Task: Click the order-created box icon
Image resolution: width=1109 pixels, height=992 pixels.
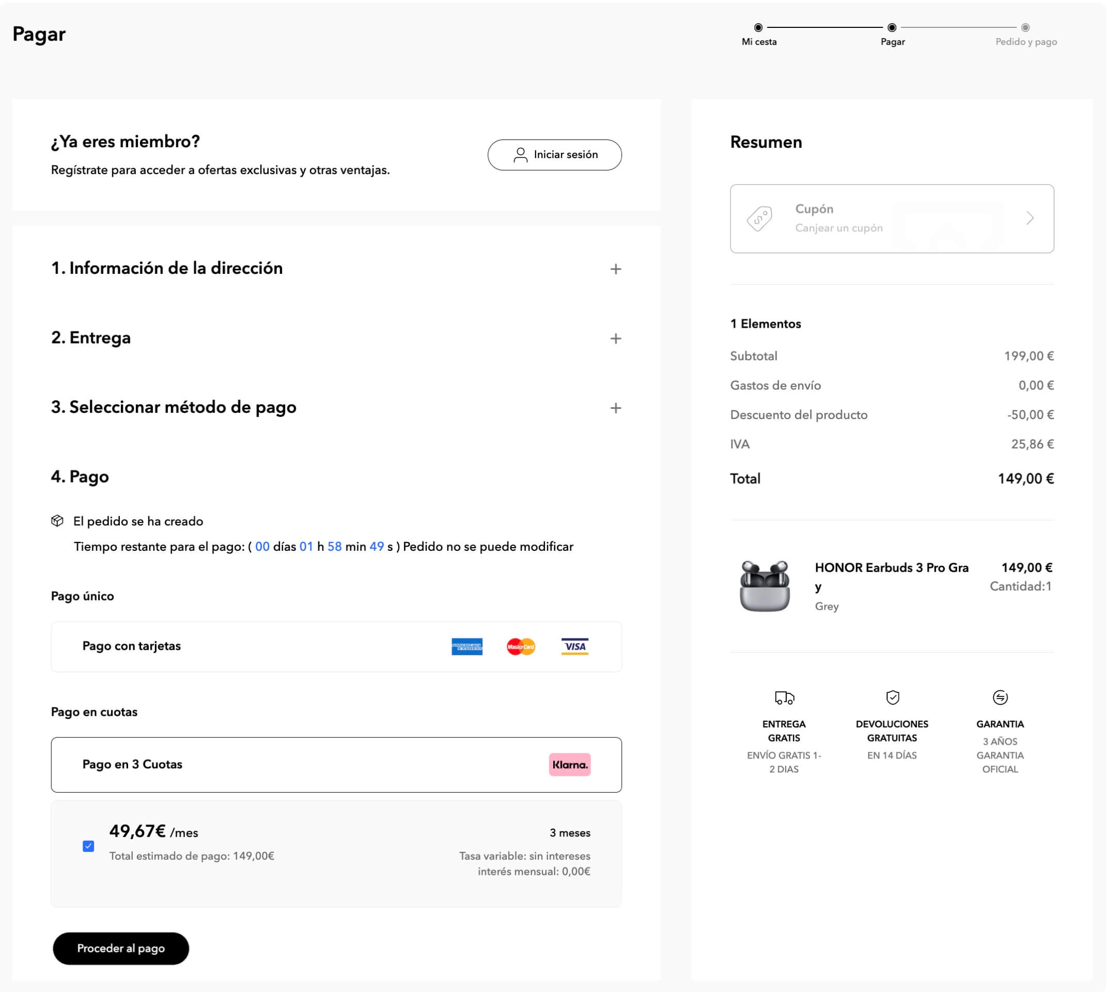Action: click(x=57, y=520)
